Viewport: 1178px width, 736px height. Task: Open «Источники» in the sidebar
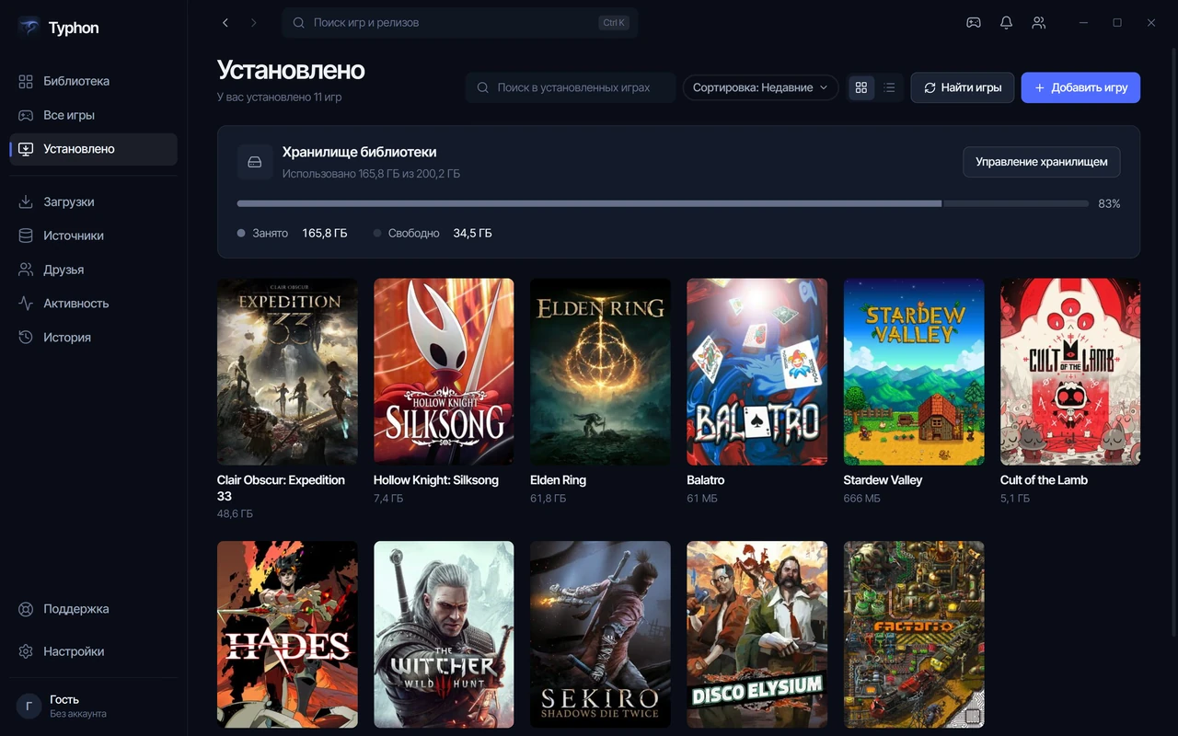[x=93, y=236]
